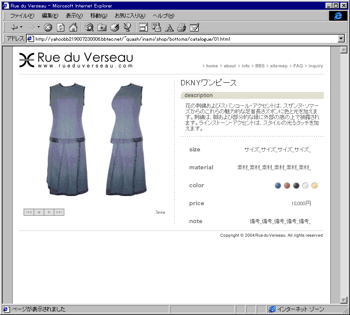Open the 移動(G) menu
Image resolution: width=350 pixels, height=315 pixels.
pyautogui.click(x=99, y=16)
